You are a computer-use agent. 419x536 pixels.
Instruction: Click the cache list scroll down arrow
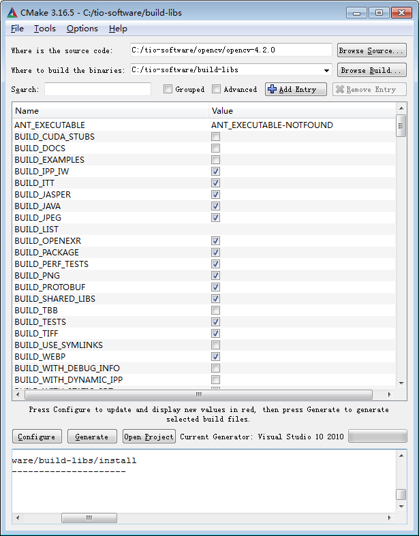coord(401,383)
